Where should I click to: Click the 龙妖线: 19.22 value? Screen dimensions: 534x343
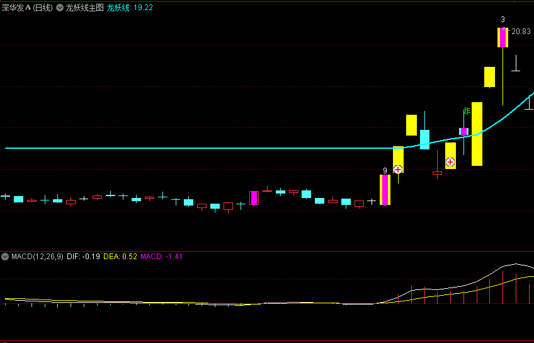click(130, 8)
